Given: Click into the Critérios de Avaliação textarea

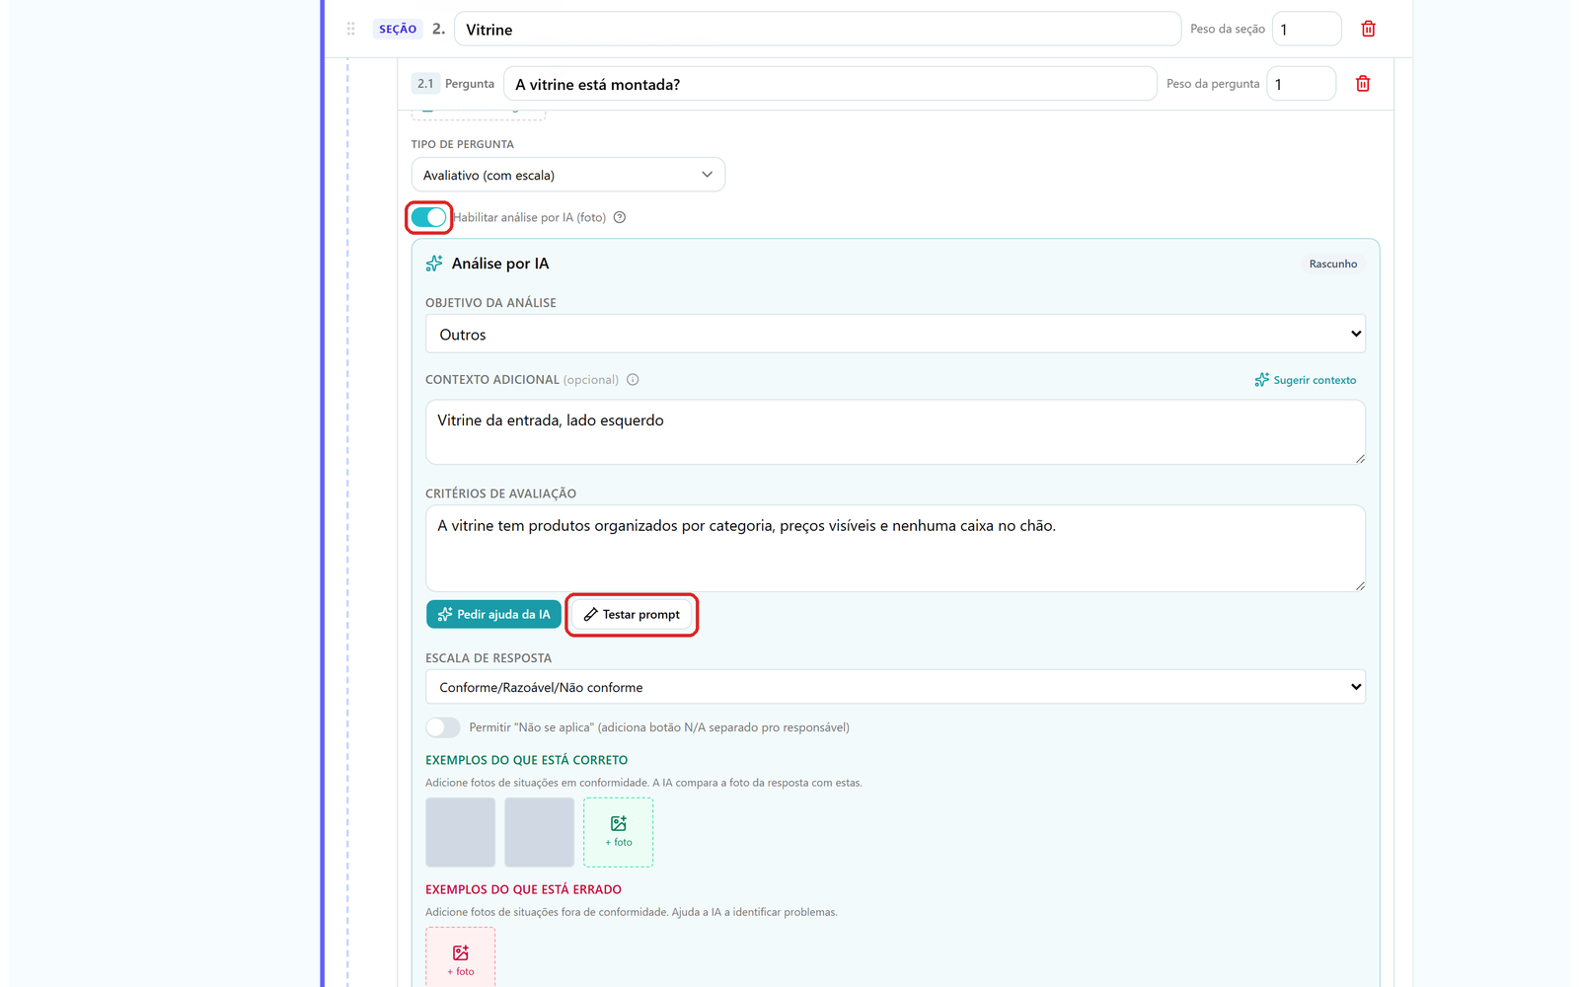Looking at the screenshot, I should (895, 548).
